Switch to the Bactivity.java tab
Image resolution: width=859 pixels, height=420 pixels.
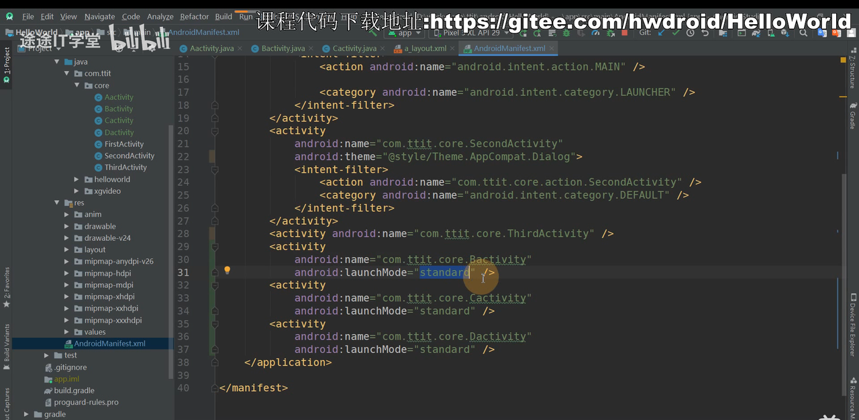coord(283,48)
